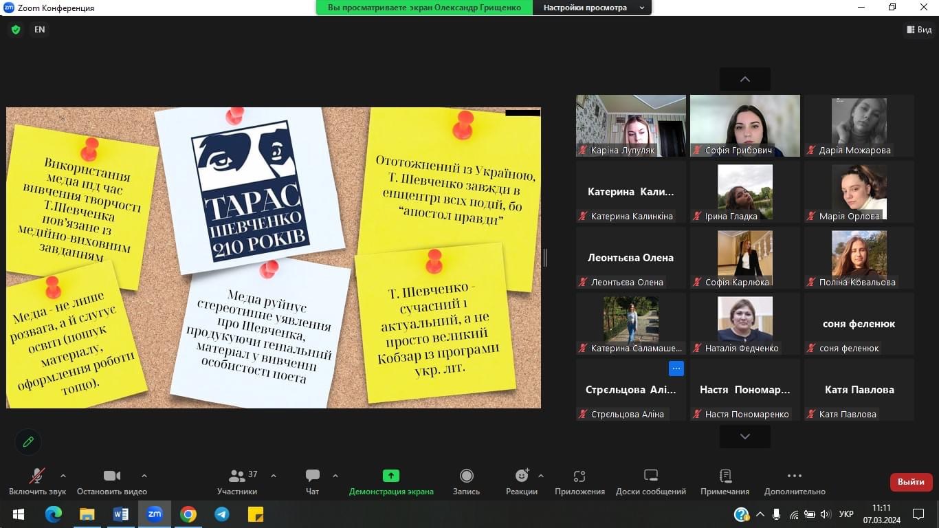Image resolution: width=939 pixels, height=528 pixels.
Task: Show previous participants with the up chevron
Action: pos(745,79)
